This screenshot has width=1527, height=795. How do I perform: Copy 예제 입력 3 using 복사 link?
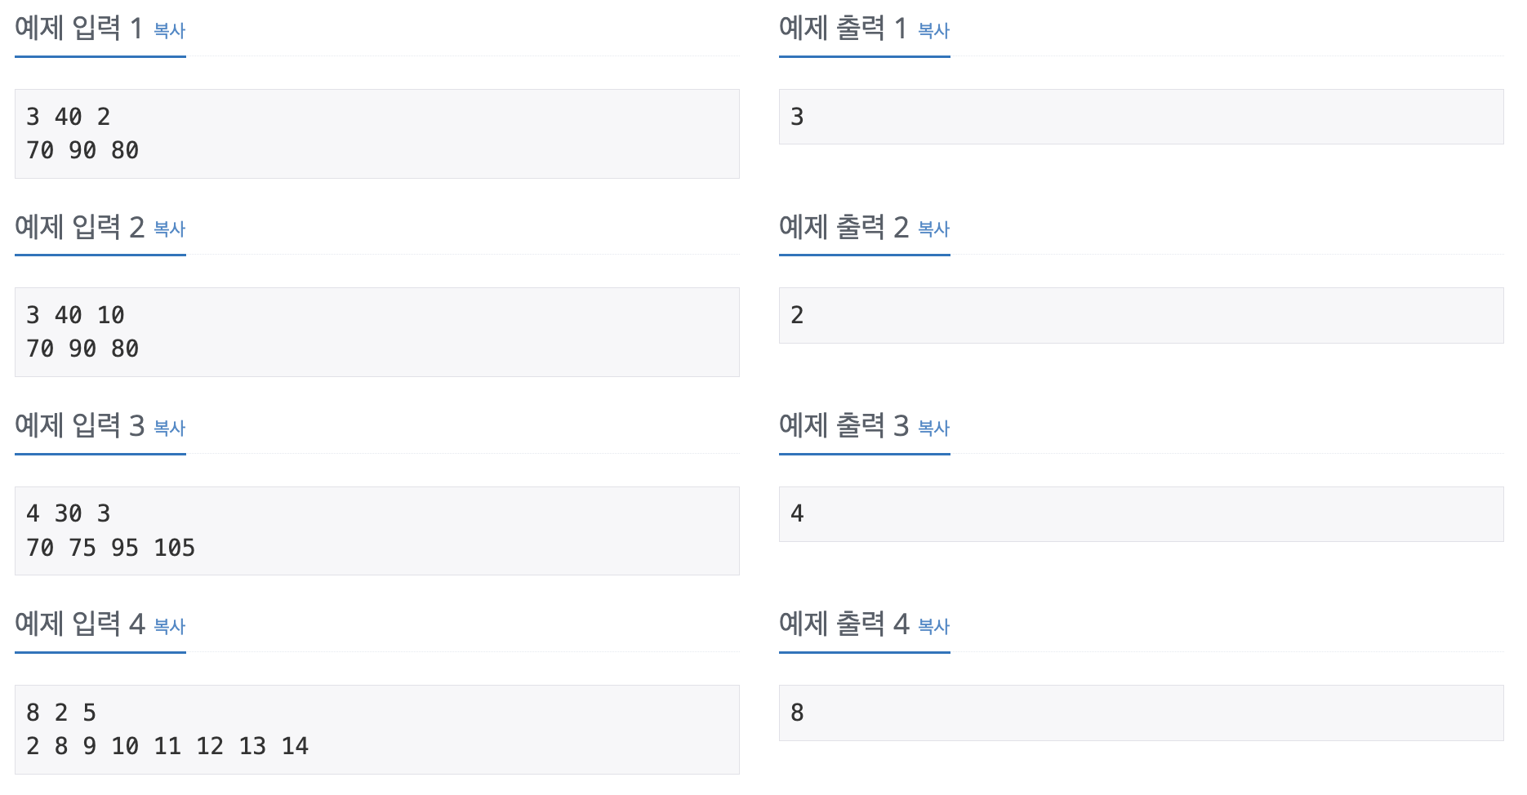pos(168,429)
